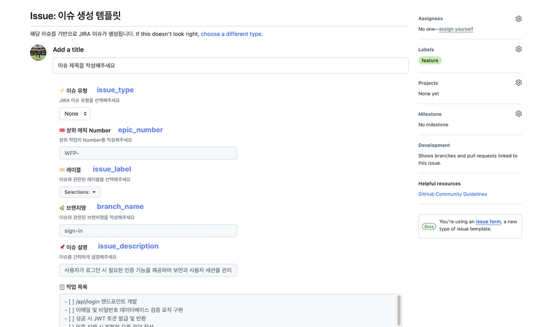Open the Milestone gear settings
The width and height of the screenshot is (546, 327).
(519, 114)
